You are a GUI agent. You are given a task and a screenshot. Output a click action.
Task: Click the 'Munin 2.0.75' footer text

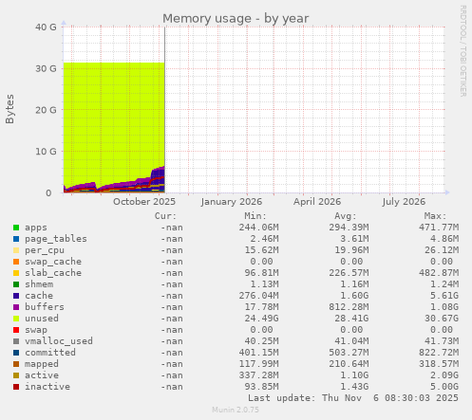236,410
